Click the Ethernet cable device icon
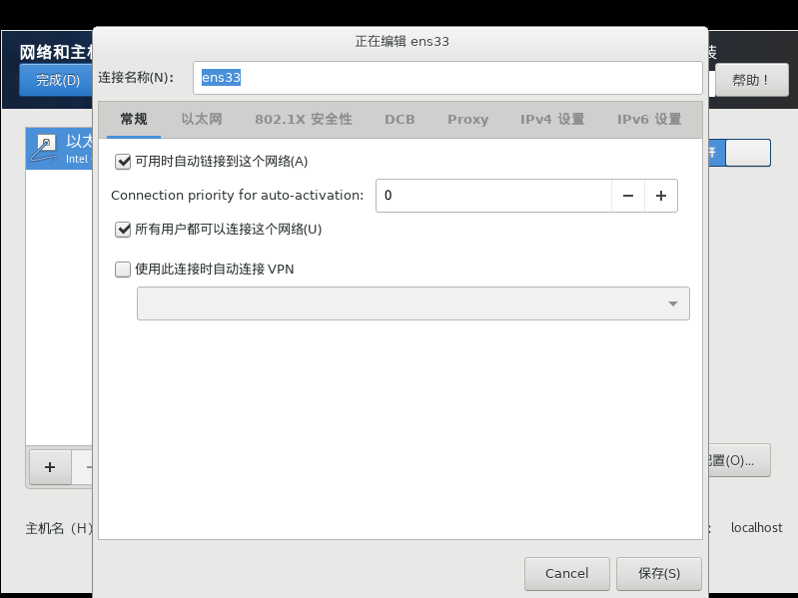The image size is (798, 598). point(44,148)
